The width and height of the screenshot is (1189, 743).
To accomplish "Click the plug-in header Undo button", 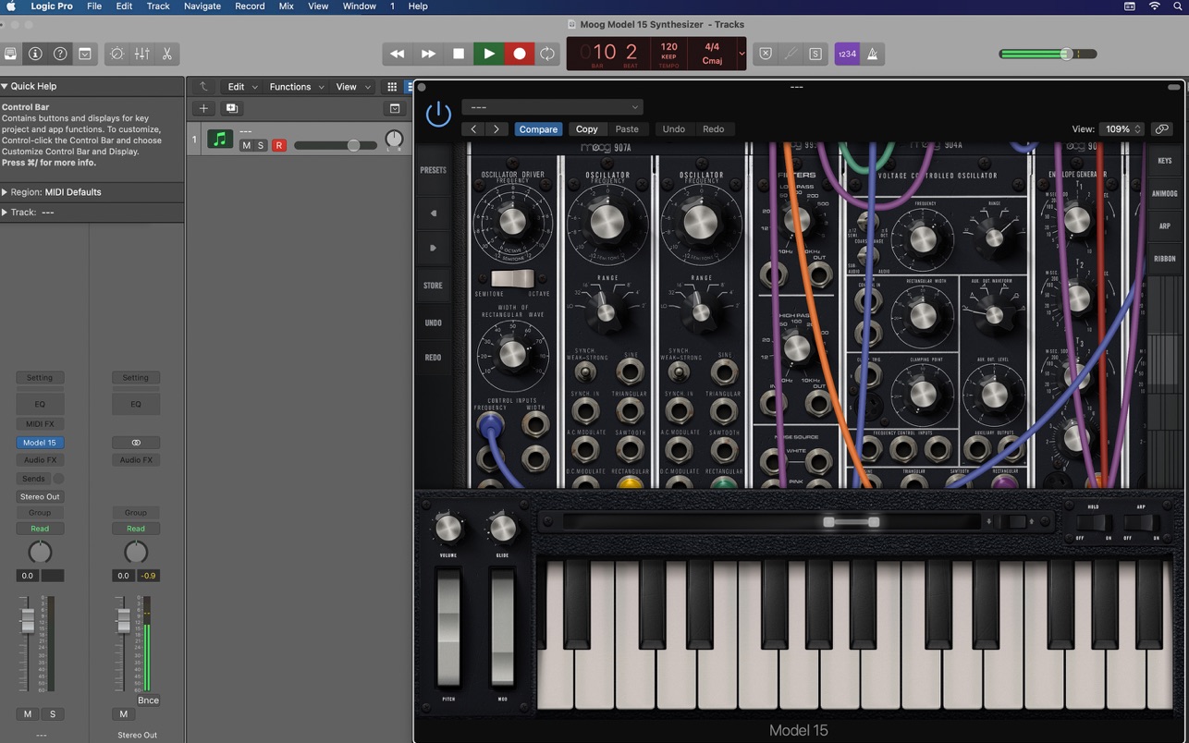I will 674,129.
